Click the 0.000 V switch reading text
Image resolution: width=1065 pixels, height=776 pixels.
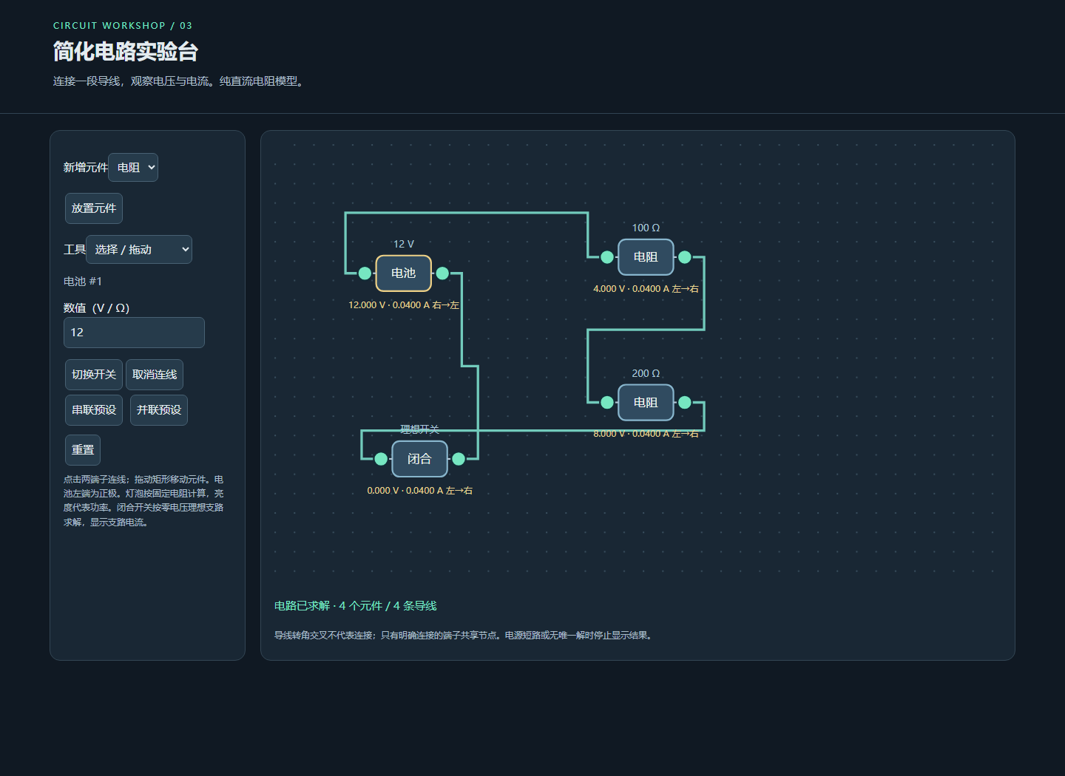419,491
